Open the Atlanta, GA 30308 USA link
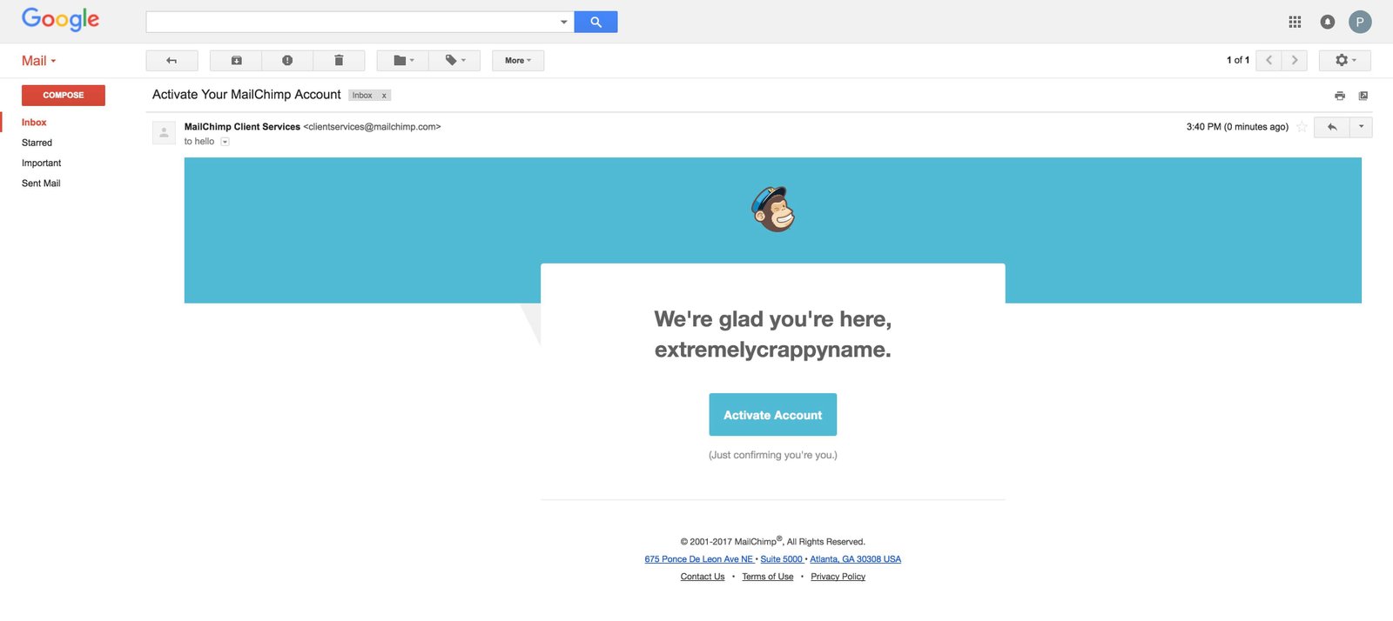 tap(856, 559)
